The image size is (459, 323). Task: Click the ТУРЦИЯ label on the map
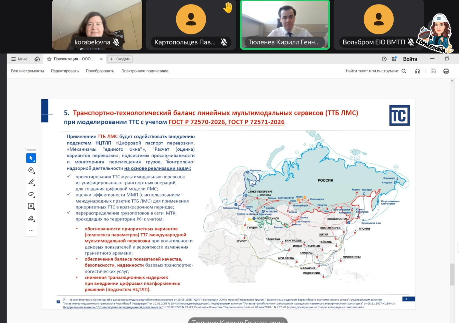252,228
